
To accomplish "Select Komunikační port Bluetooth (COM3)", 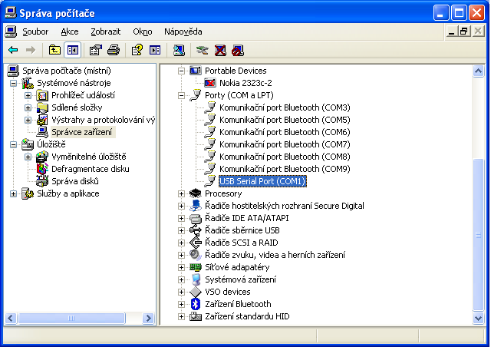I will [x=285, y=107].
